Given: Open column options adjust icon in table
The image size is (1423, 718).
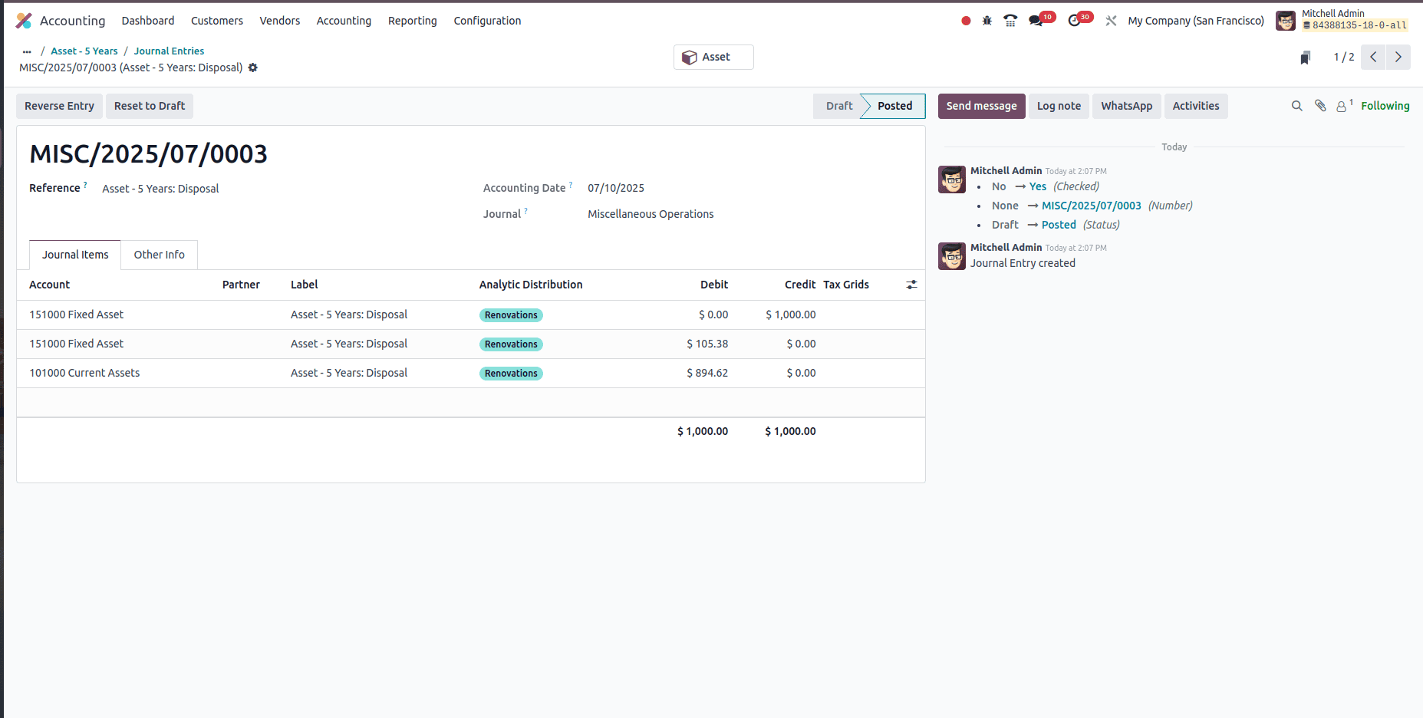Looking at the screenshot, I should (911, 285).
